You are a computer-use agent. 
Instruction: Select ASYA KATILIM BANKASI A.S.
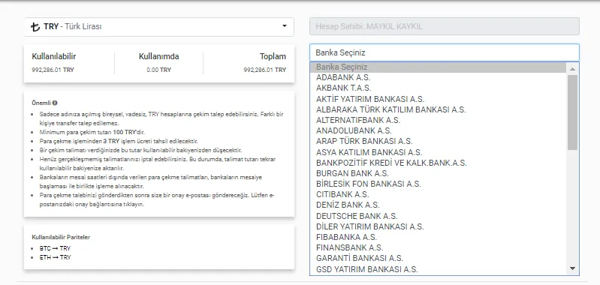click(438, 152)
